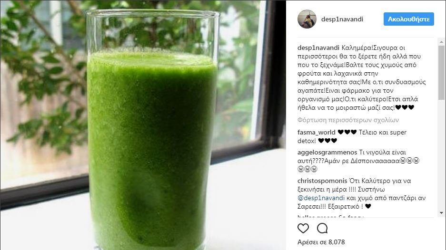
Task: Click the comments scrollbar thumb
Action: (441, 72)
